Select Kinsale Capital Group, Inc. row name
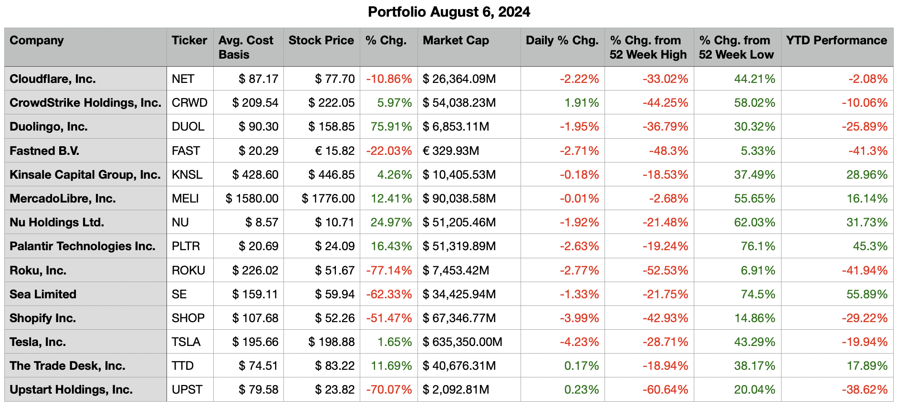 (85, 175)
